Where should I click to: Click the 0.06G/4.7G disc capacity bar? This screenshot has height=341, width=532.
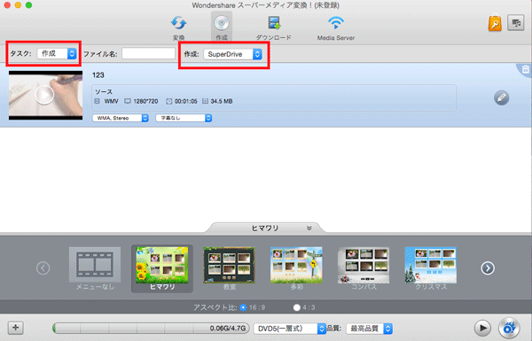pyautogui.click(x=151, y=328)
